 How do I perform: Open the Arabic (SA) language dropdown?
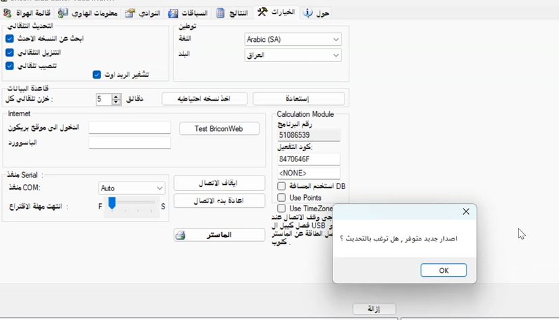click(293, 39)
